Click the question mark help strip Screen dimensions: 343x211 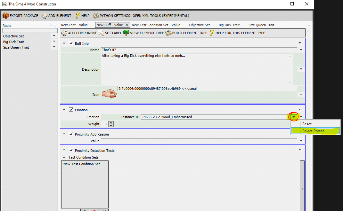click(302, 186)
